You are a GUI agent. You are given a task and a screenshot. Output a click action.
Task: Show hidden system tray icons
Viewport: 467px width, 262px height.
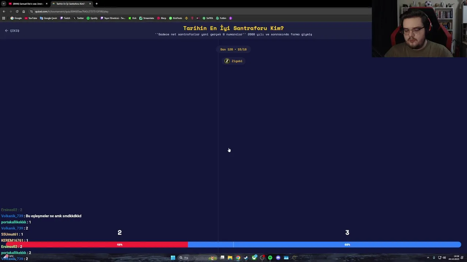click(428, 258)
